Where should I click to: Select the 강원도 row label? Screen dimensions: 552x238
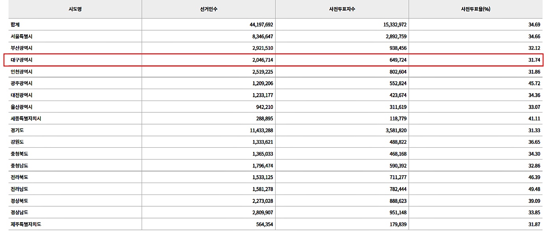click(x=17, y=142)
